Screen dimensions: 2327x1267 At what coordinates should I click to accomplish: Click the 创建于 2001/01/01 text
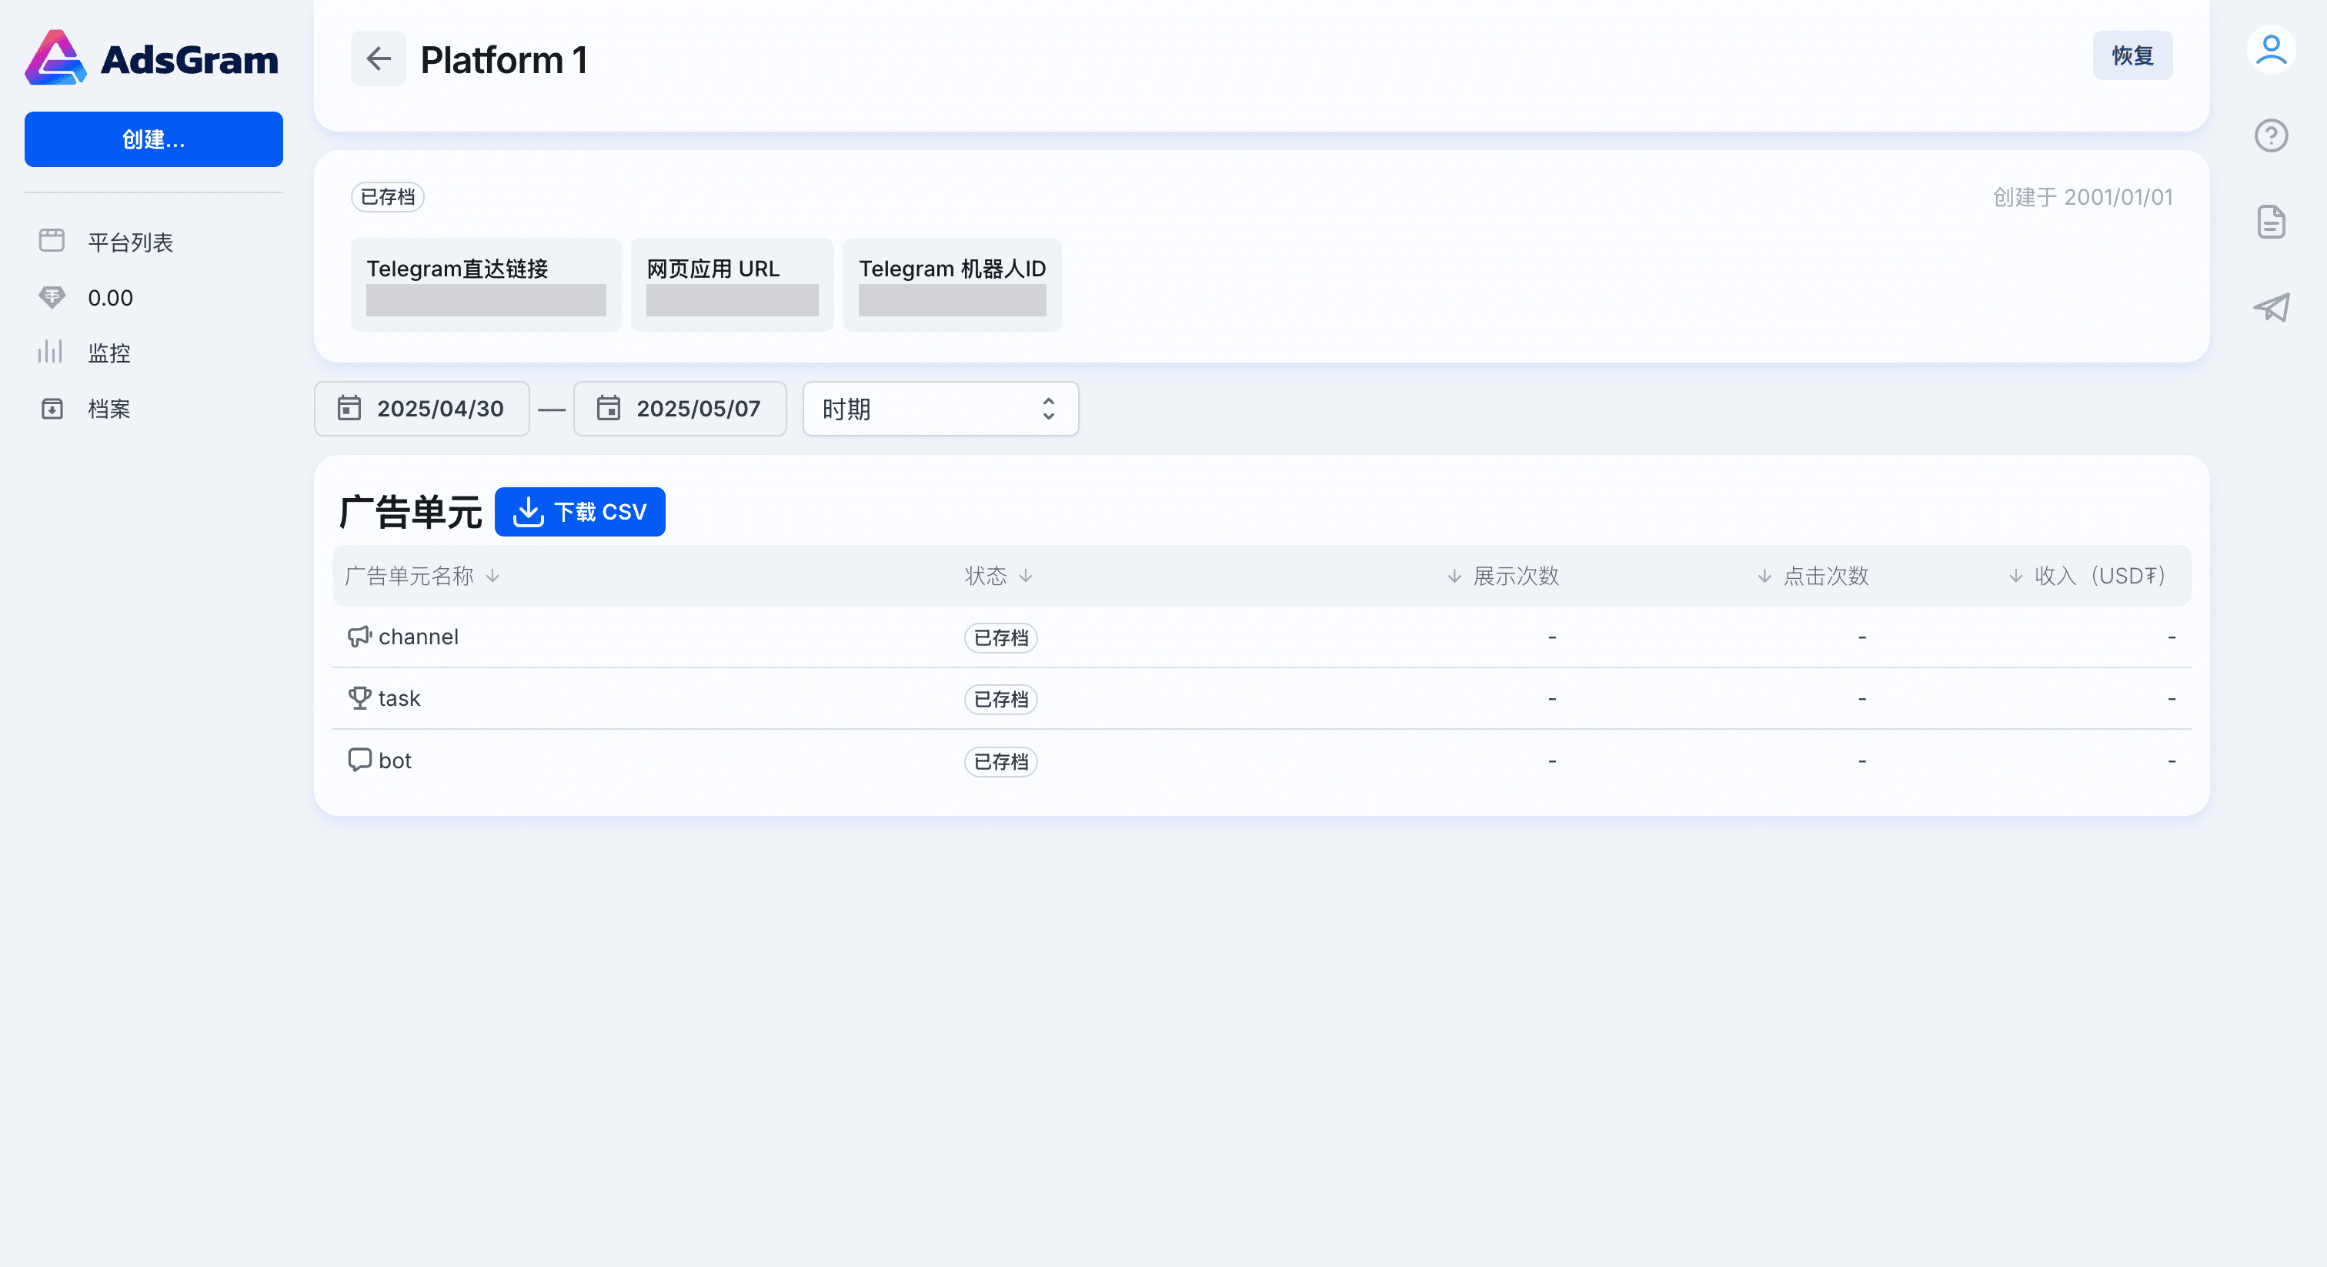2082,197
